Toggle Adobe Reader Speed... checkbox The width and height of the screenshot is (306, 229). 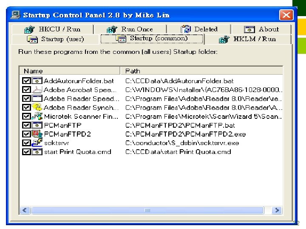pyautogui.click(x=26, y=98)
